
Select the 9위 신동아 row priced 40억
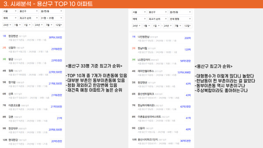pyautogui.click(x=161, y=130)
